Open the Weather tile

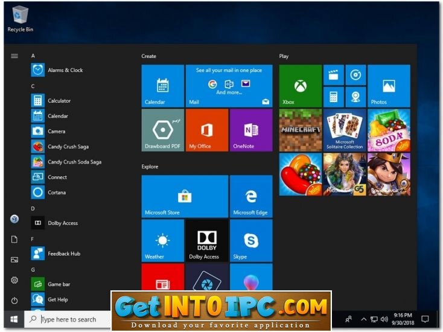tap(163, 240)
